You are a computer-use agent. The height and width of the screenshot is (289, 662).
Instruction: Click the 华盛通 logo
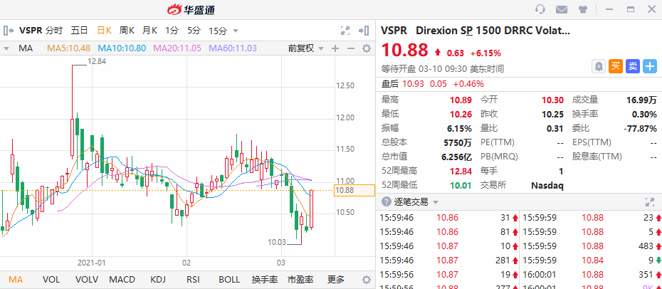(191, 9)
